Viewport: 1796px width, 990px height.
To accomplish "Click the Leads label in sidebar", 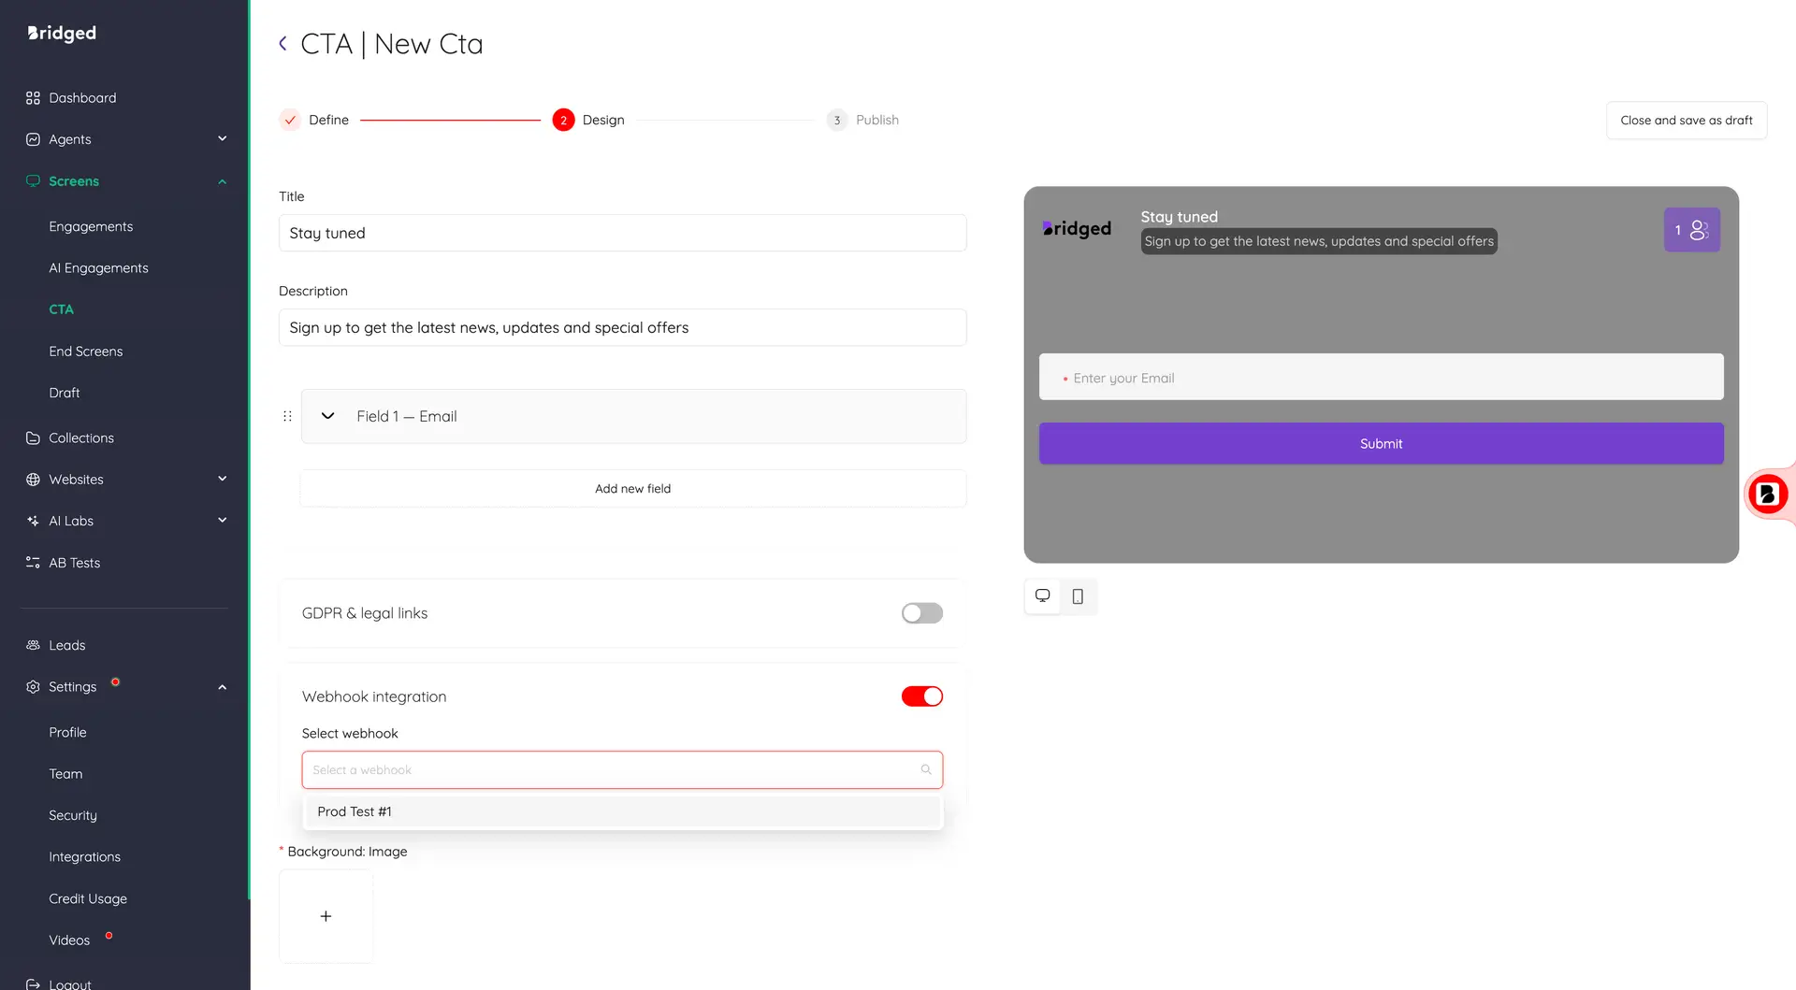I will (x=67, y=645).
